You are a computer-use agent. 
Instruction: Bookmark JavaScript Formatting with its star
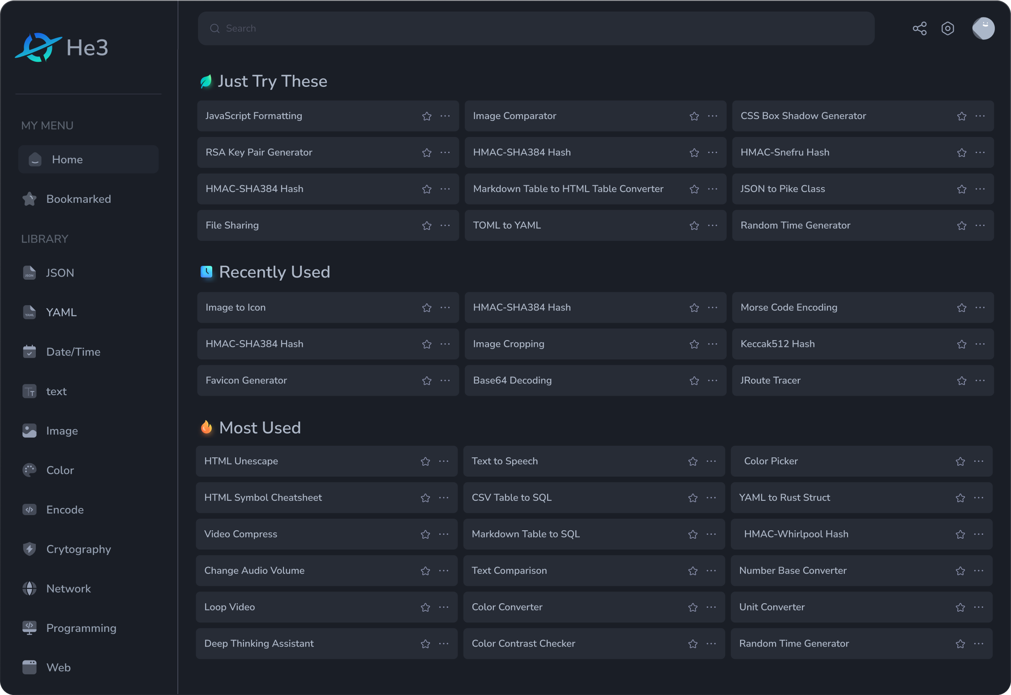click(427, 116)
